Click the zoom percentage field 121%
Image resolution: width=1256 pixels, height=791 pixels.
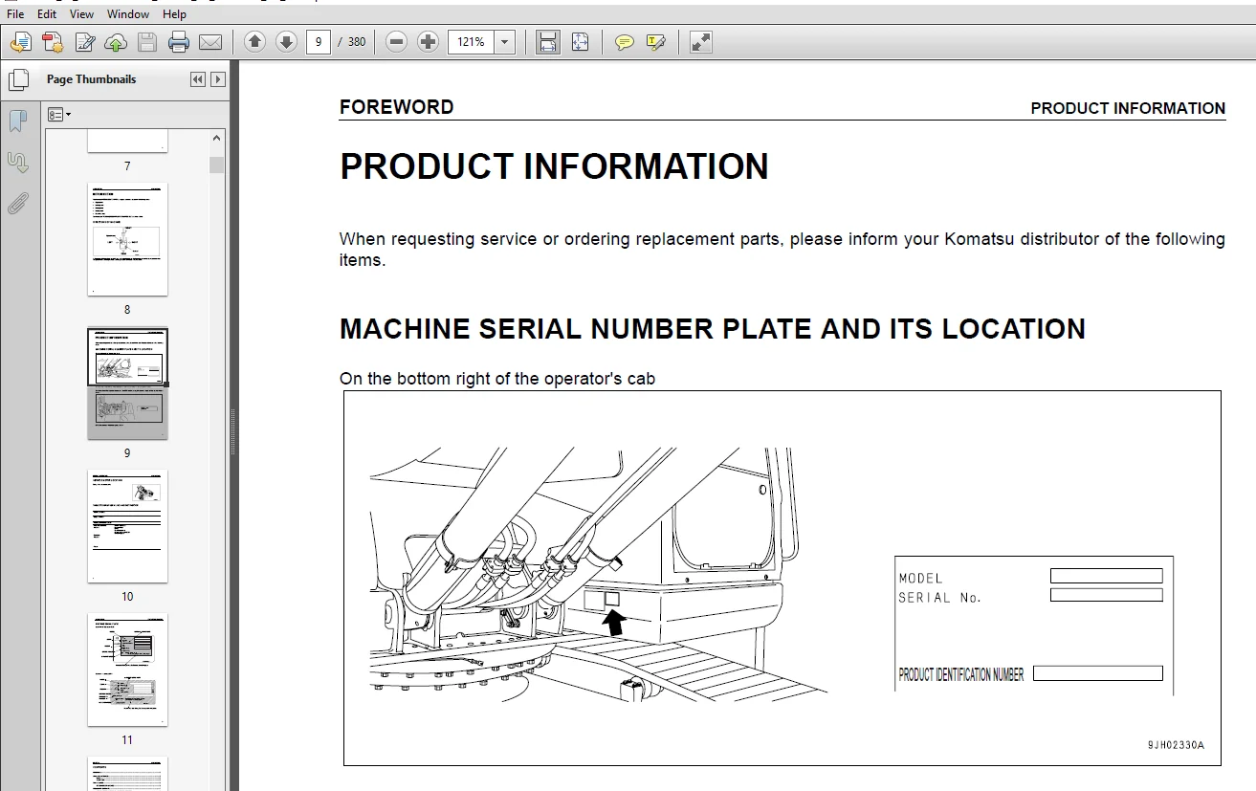(x=472, y=42)
